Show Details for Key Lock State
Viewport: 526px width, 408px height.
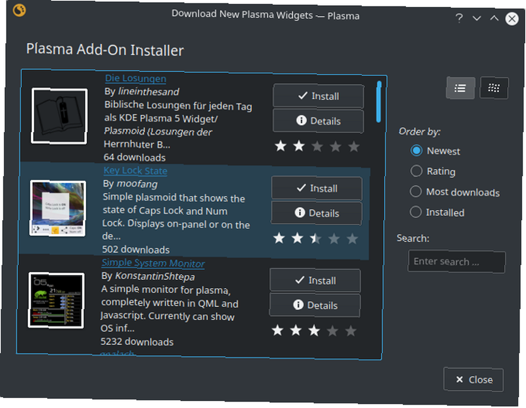pos(317,213)
